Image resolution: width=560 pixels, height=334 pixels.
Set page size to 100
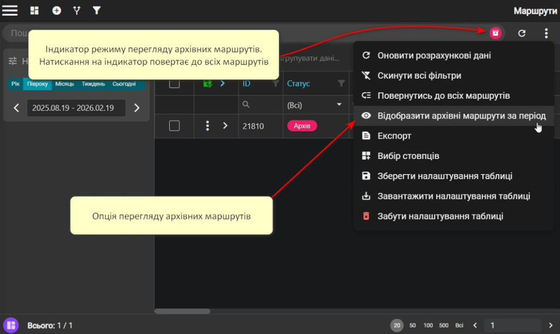point(428,325)
